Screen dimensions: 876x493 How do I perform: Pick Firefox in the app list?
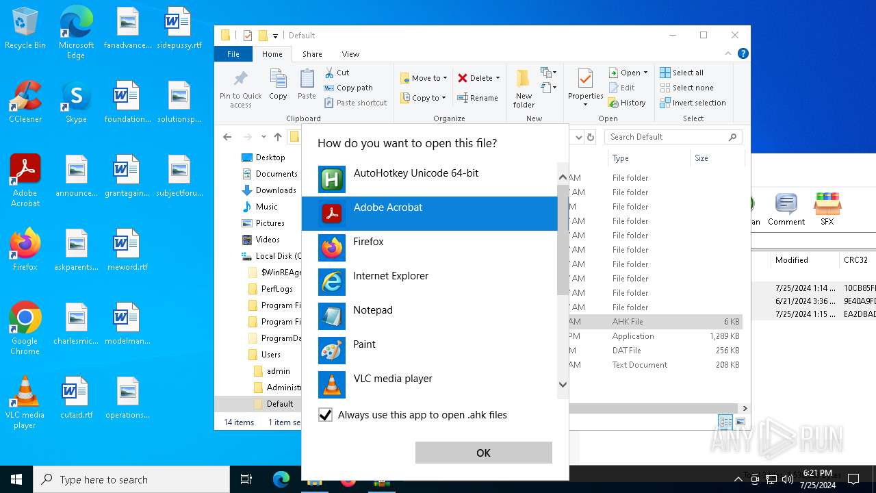(x=430, y=248)
